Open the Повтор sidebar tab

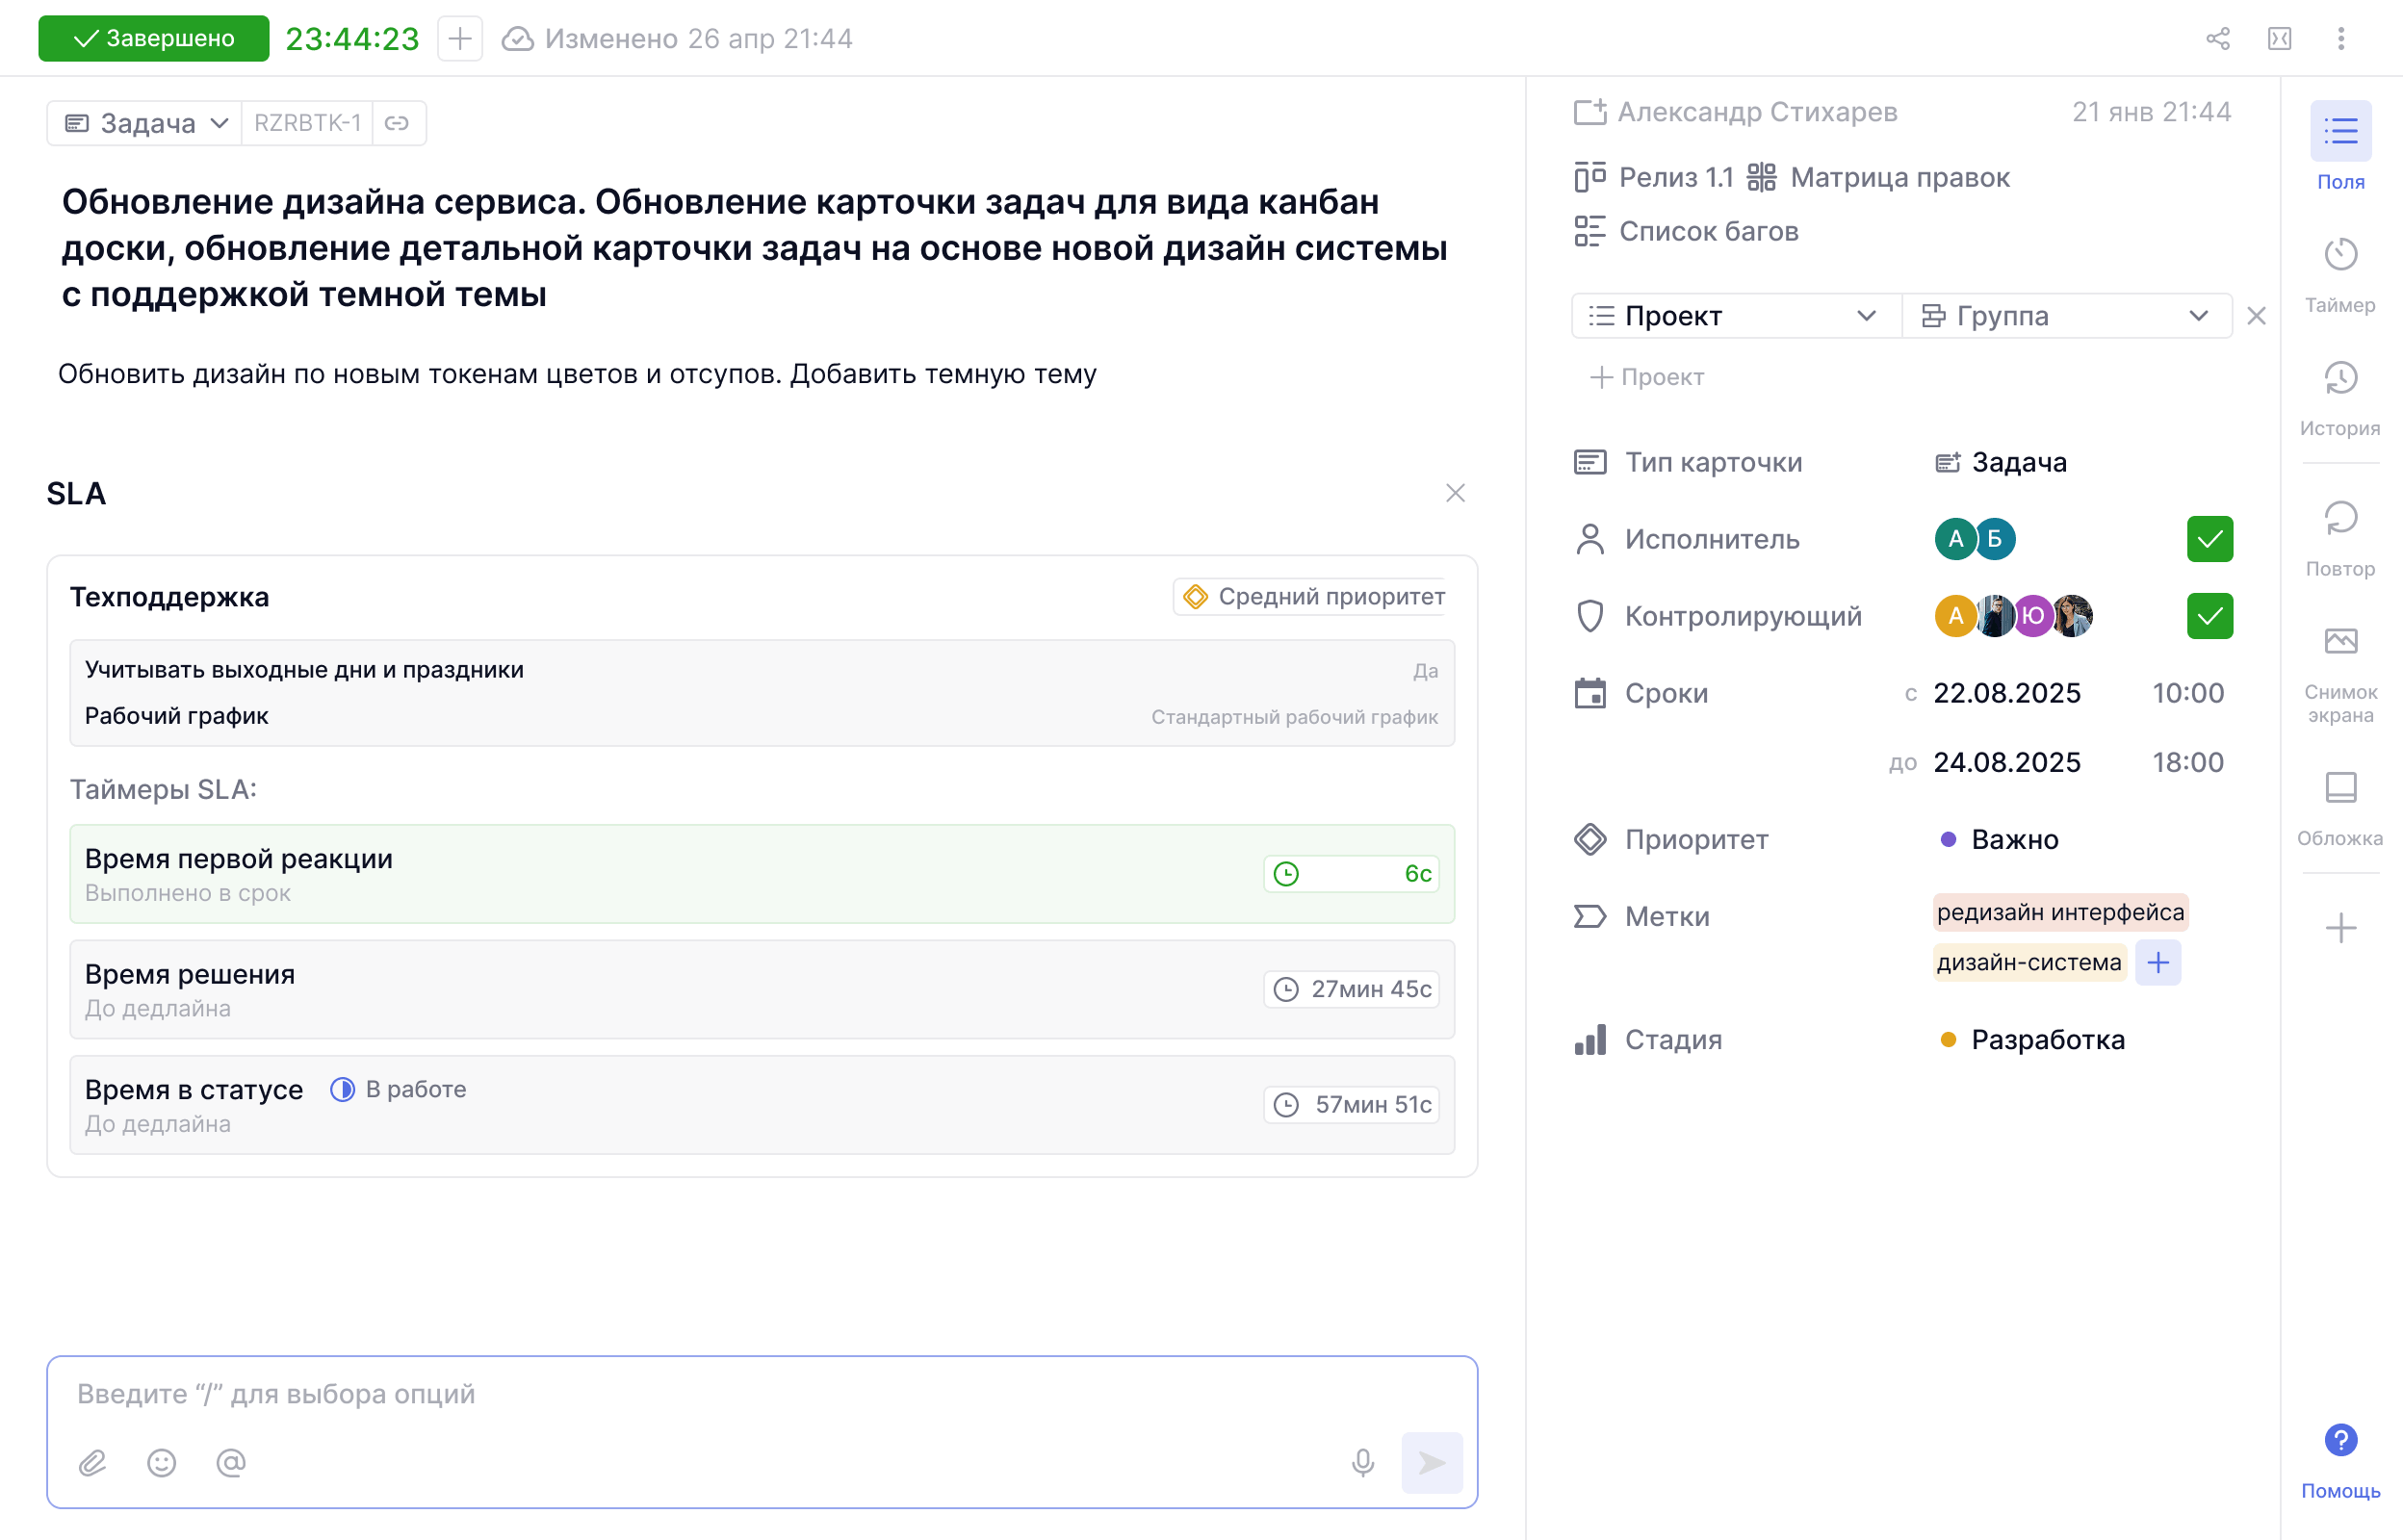(2340, 539)
